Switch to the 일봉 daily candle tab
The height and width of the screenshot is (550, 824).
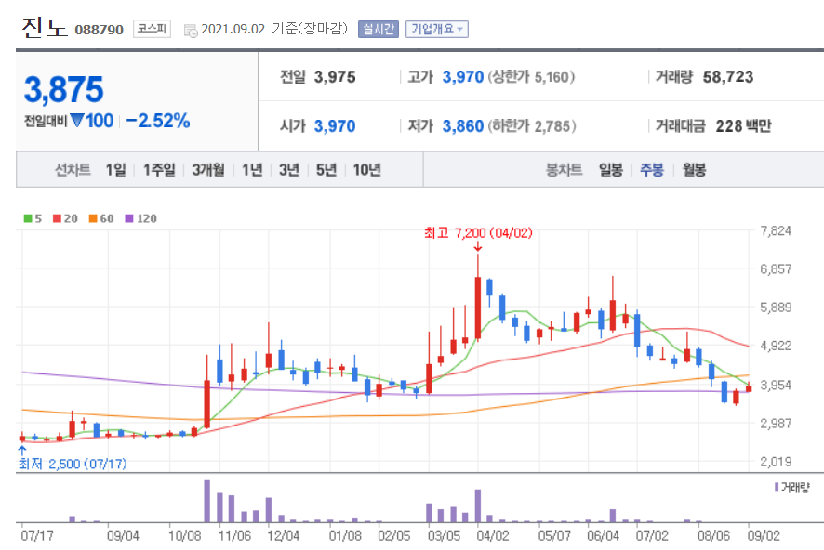tap(610, 170)
